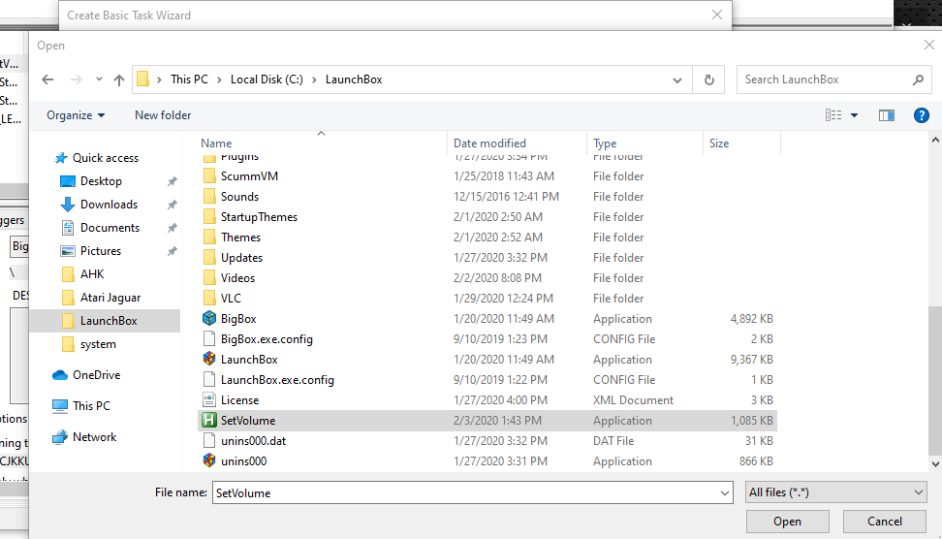Select the BigBox application icon
Image resolution: width=942 pixels, height=539 pixels.
click(x=209, y=319)
